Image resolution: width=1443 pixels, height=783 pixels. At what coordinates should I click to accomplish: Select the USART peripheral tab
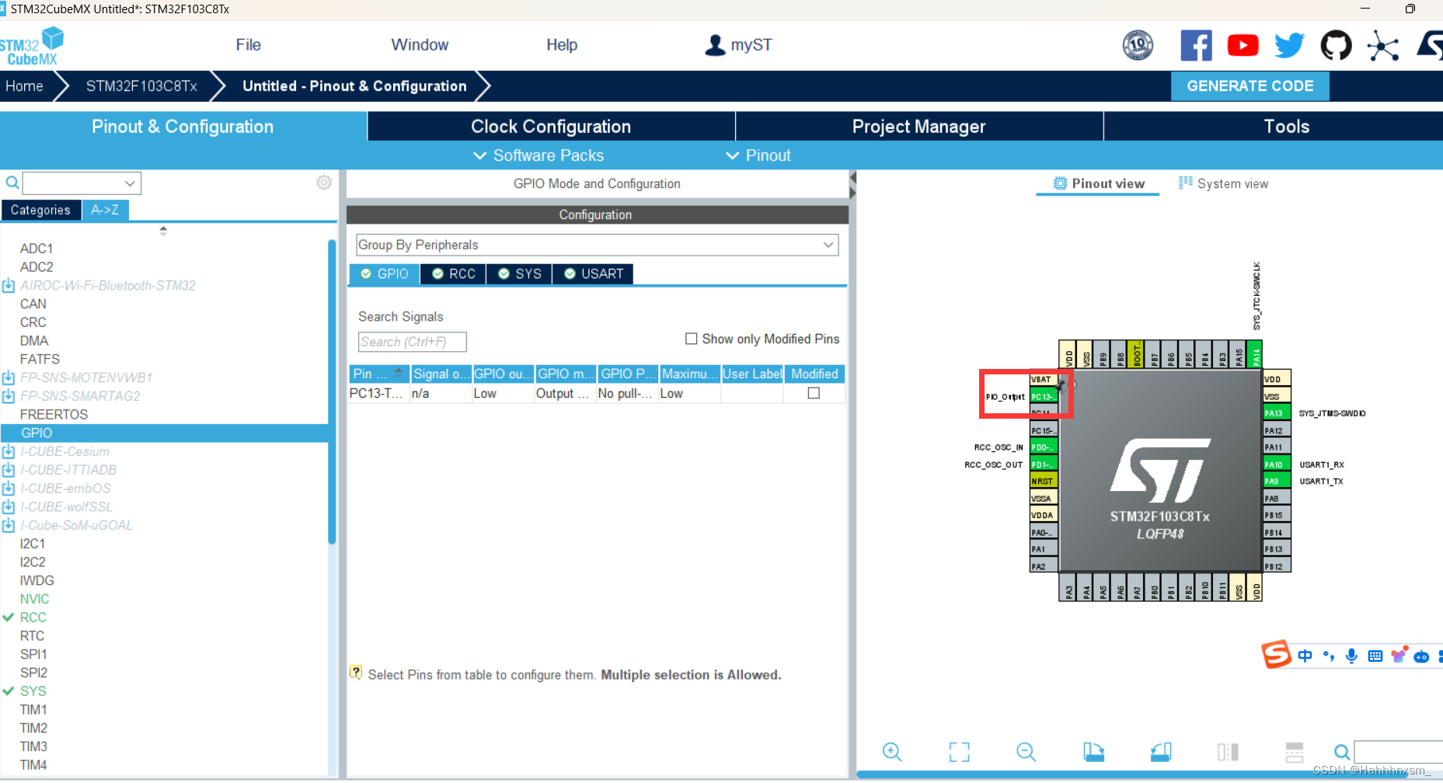click(x=594, y=273)
